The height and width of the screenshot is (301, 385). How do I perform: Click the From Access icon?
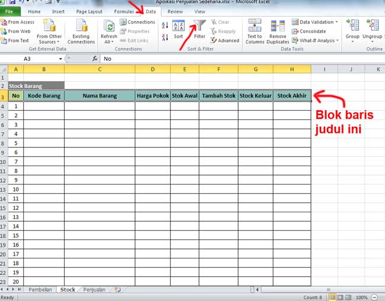pos(4,22)
